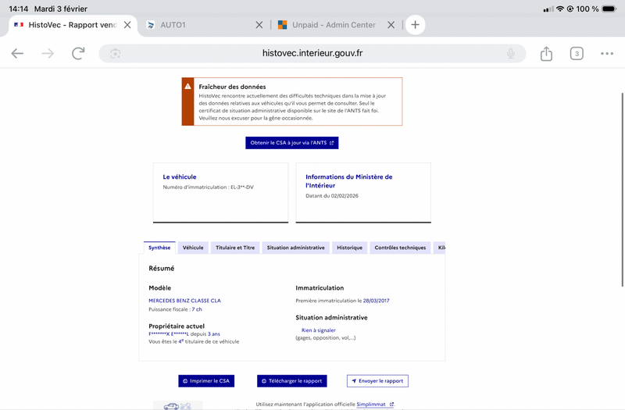Open a new tab with the plus button
The image size is (625, 410).
pos(415,25)
